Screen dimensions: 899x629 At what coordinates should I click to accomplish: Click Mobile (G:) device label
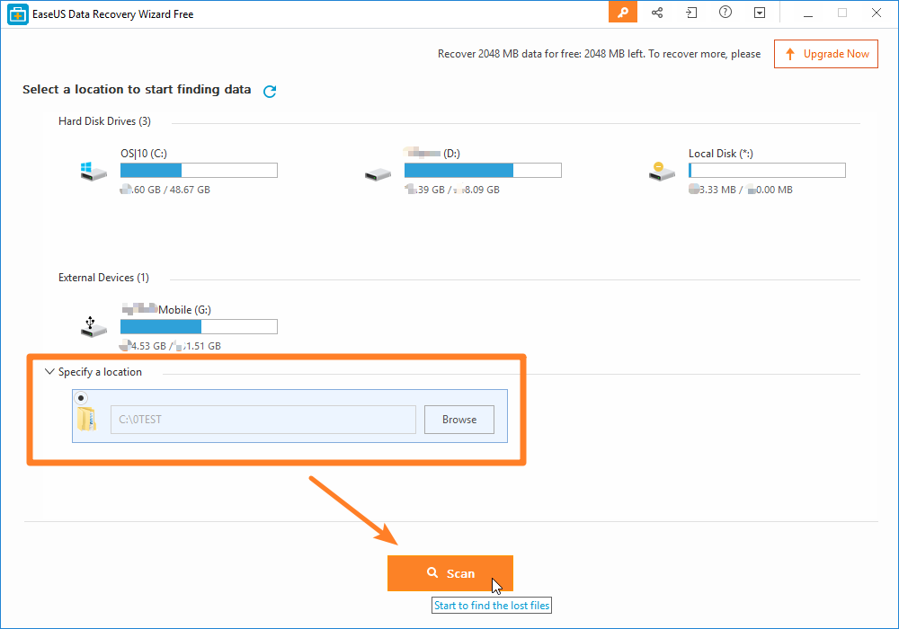[x=184, y=310]
